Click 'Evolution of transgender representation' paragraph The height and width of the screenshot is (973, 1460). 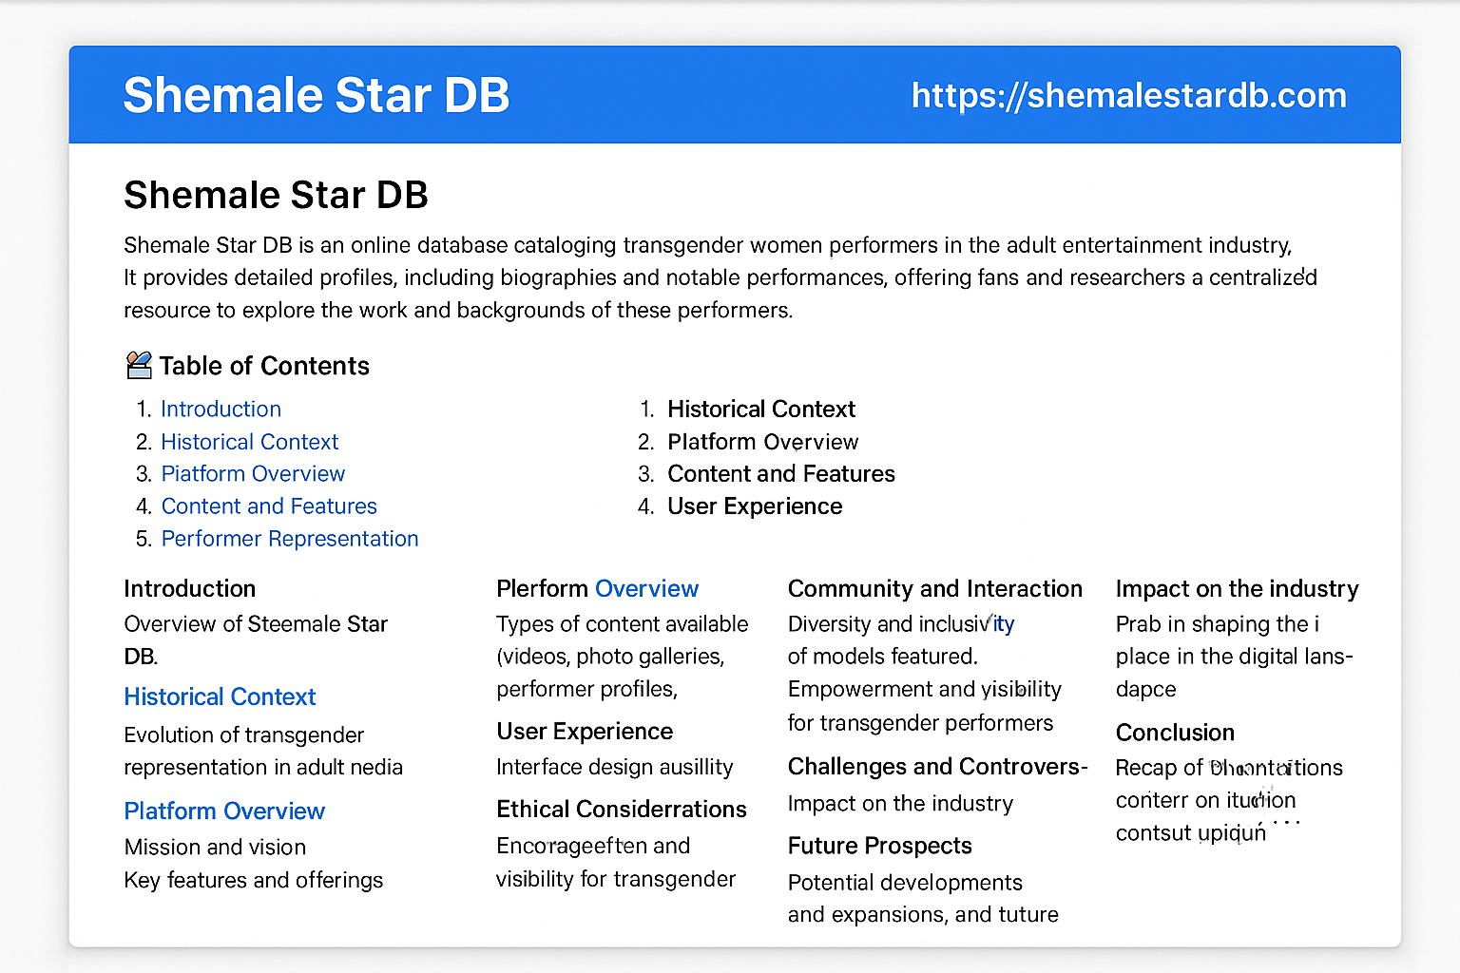[x=263, y=751]
